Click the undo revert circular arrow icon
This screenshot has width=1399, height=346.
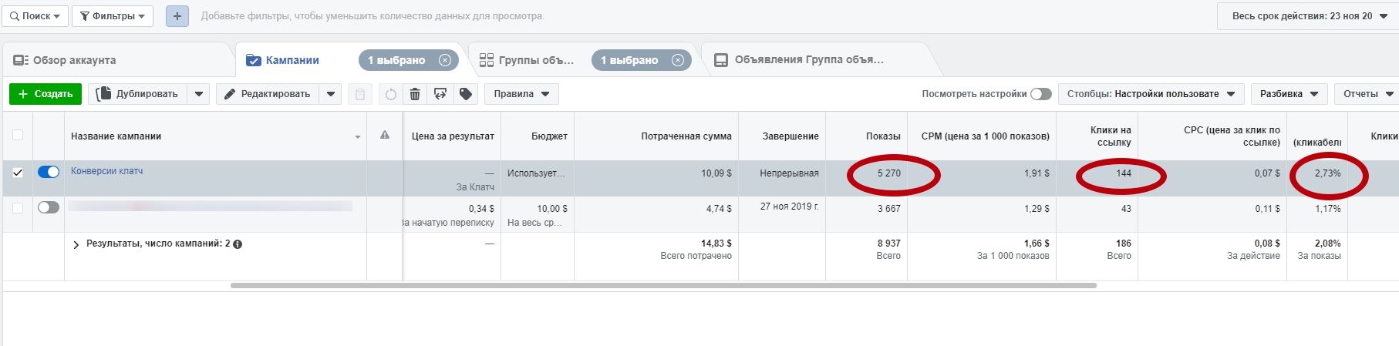coord(391,94)
